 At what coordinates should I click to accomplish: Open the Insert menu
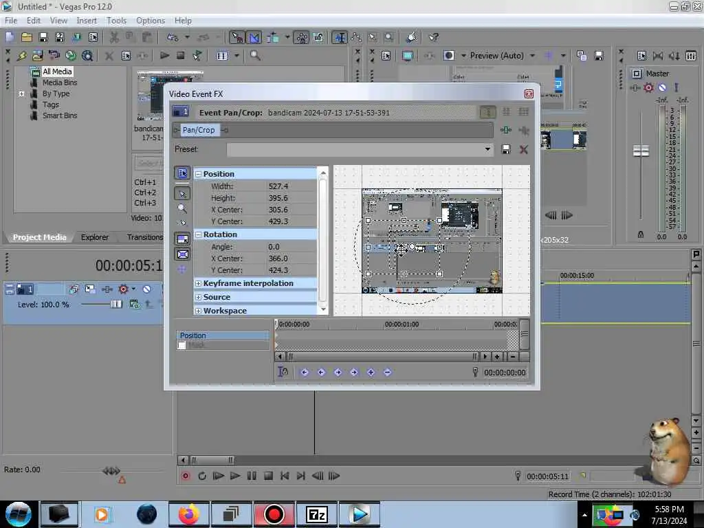coord(86,21)
